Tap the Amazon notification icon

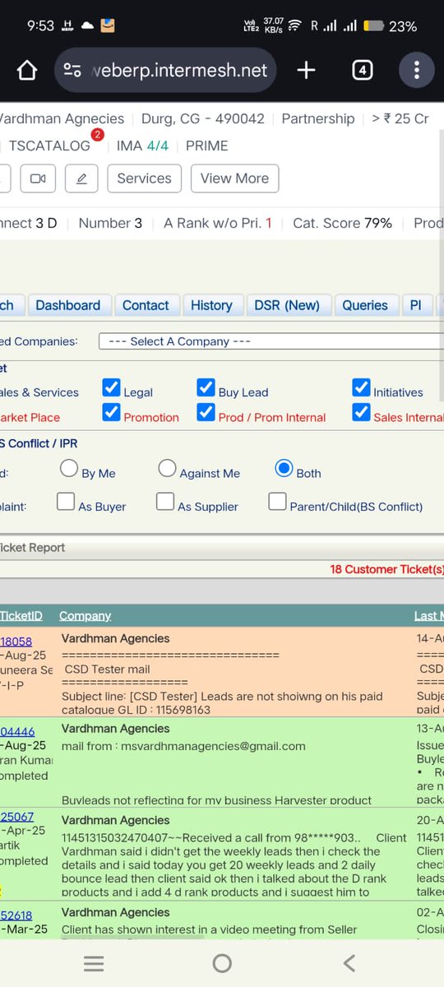pos(107,25)
